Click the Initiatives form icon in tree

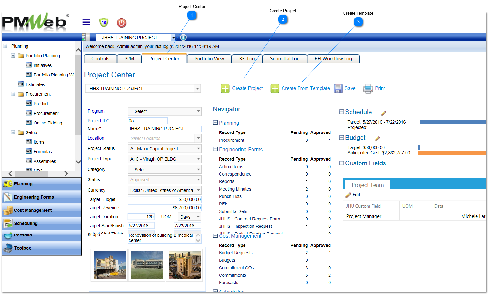click(x=28, y=65)
